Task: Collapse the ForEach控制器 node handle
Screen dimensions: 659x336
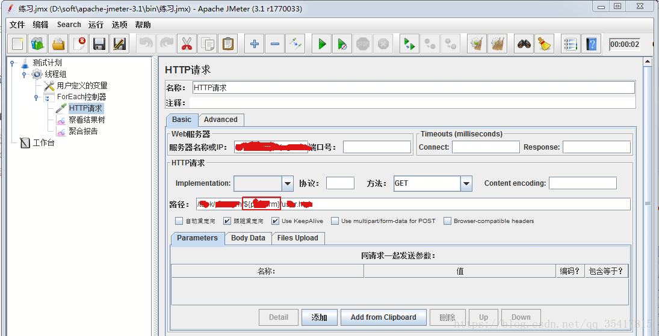Action: (37, 97)
